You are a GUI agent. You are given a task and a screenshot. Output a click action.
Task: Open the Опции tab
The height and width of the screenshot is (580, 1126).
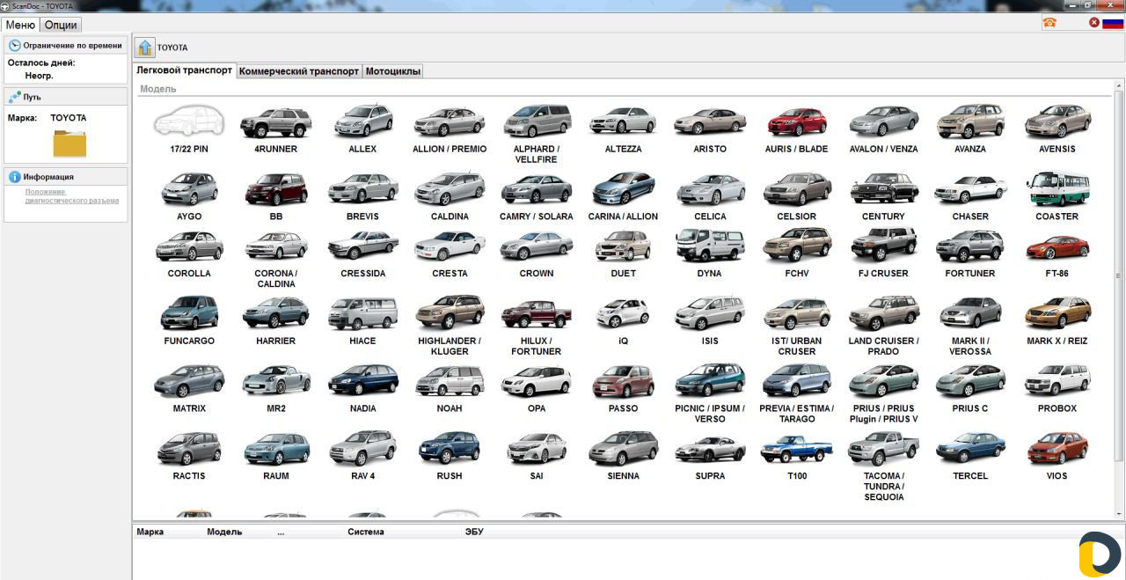tap(61, 25)
